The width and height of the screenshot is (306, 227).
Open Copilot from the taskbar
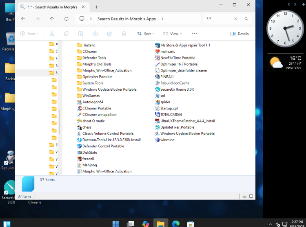tap(146, 223)
